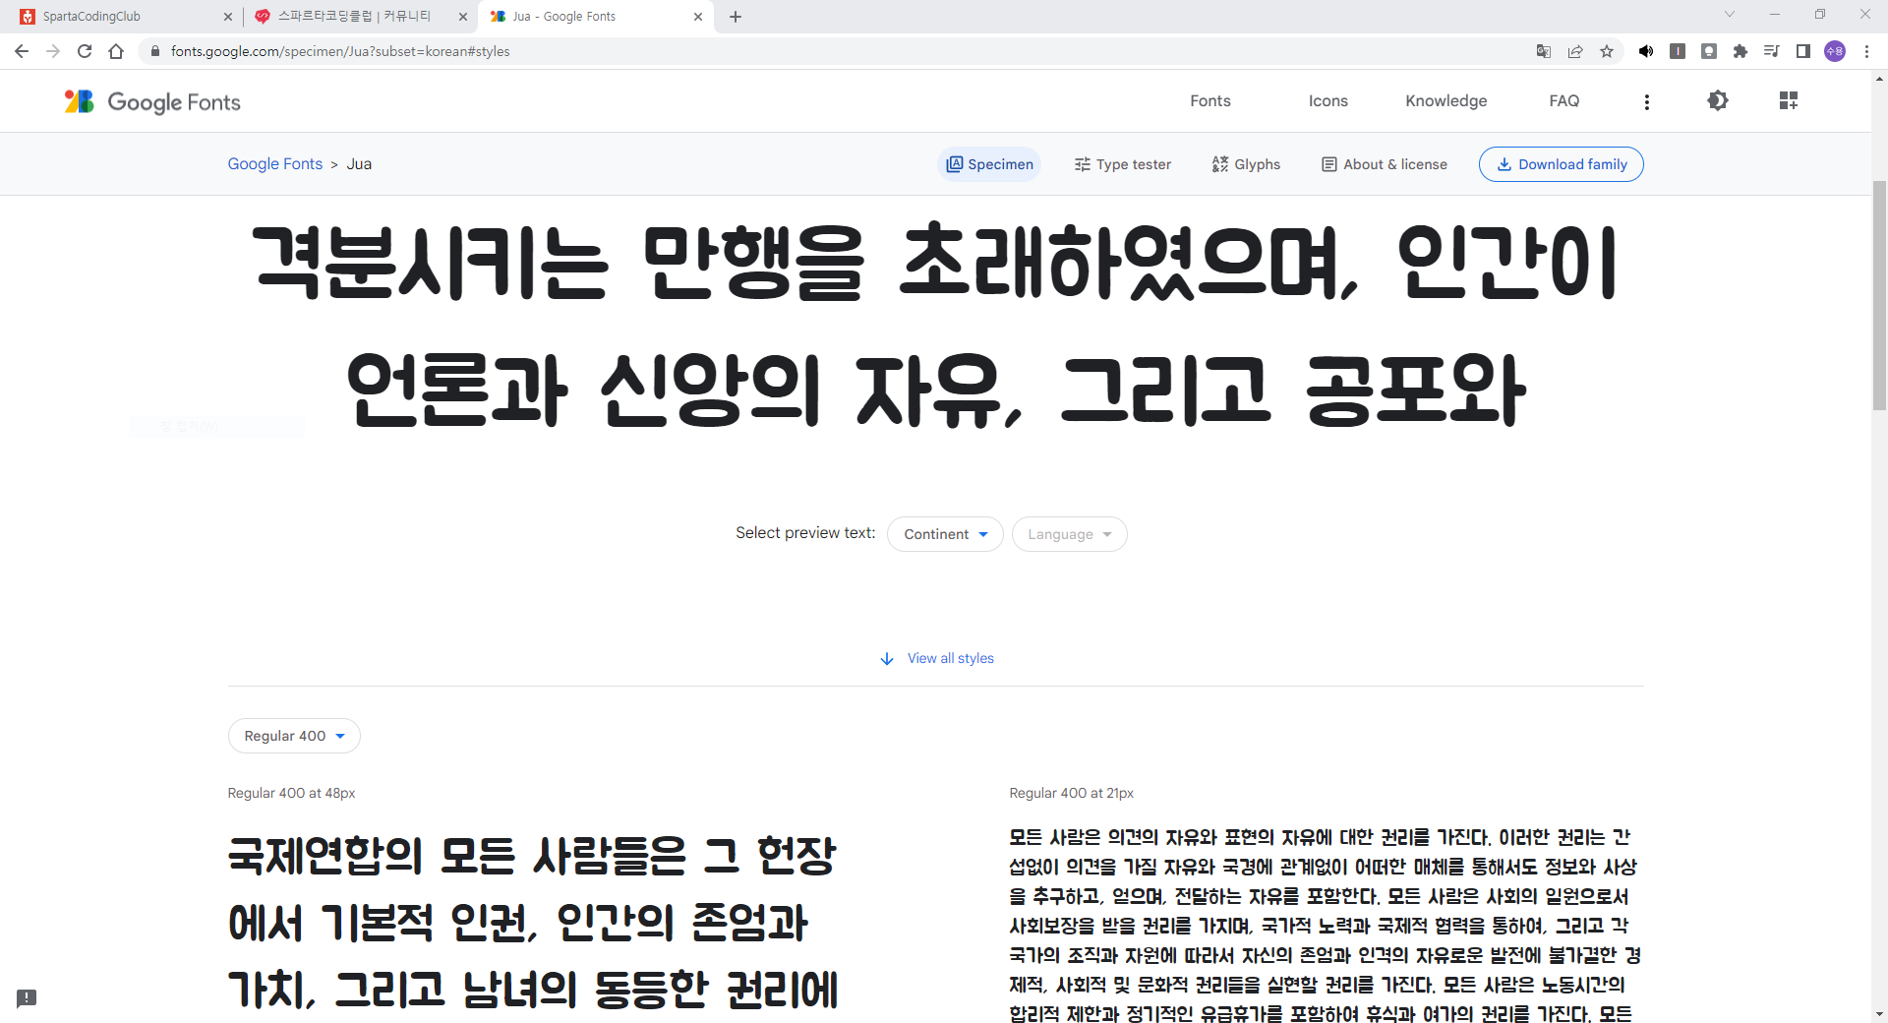Click the vertical scrollbar thumb
The image size is (1888, 1023).
(x=1879, y=295)
